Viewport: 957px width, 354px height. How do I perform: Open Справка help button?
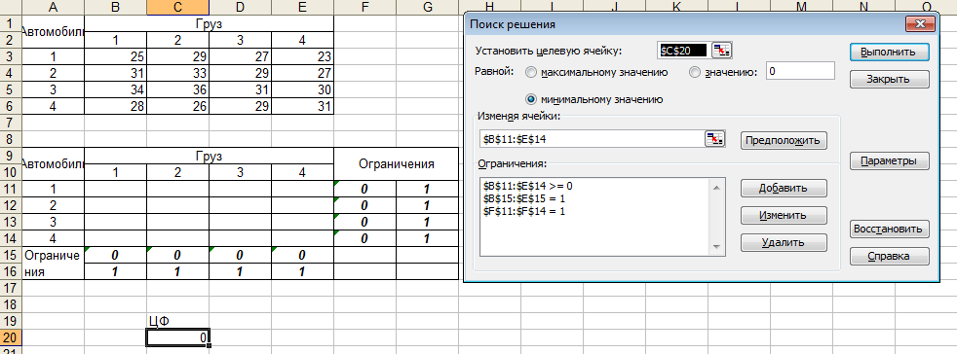[x=889, y=256]
